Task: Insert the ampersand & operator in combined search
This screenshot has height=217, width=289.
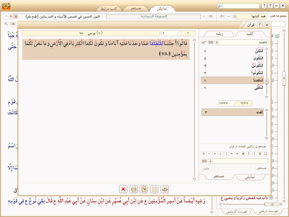Action: coord(260,153)
